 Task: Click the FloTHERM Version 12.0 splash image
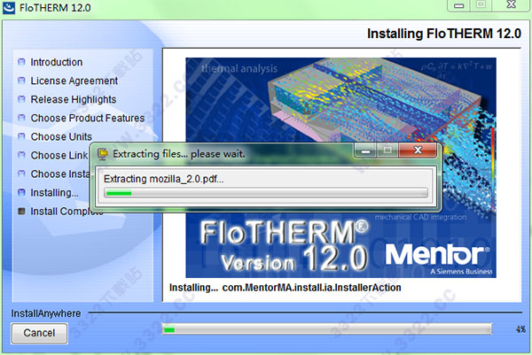340,167
